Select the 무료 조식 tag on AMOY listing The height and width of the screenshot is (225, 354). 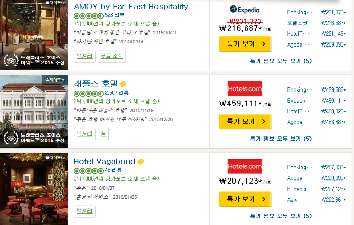pos(112,56)
